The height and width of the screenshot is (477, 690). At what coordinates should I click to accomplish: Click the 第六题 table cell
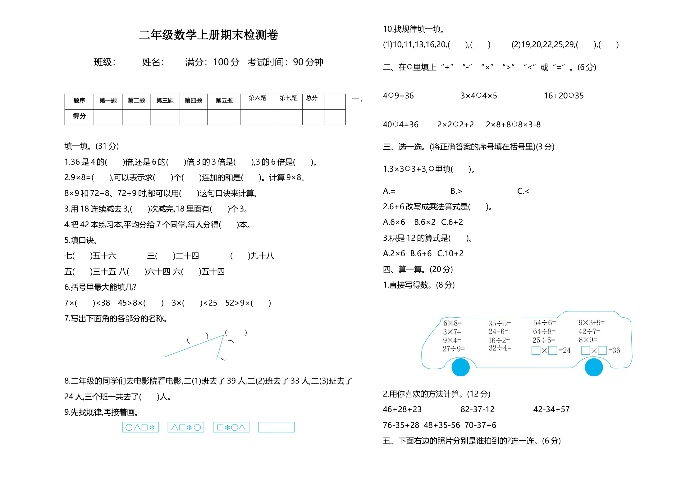pyautogui.click(x=257, y=102)
